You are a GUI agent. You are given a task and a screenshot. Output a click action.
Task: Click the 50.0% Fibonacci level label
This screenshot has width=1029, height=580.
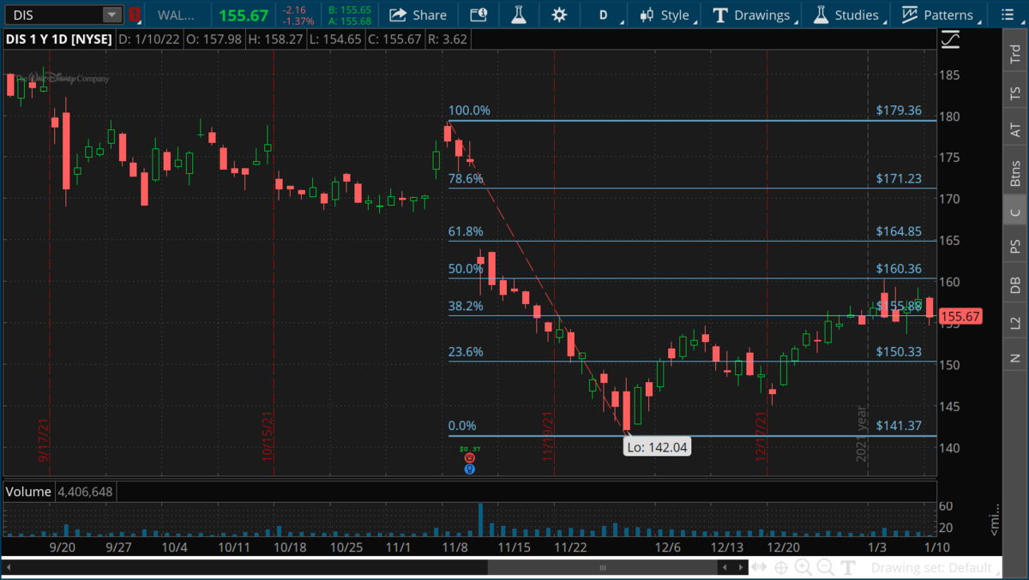(466, 268)
